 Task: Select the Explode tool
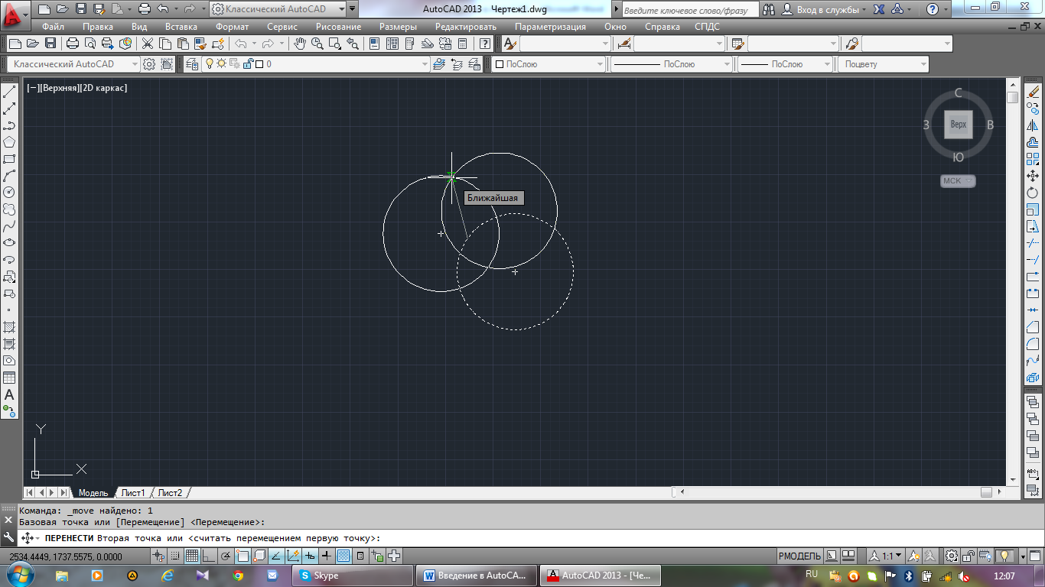point(1033,378)
